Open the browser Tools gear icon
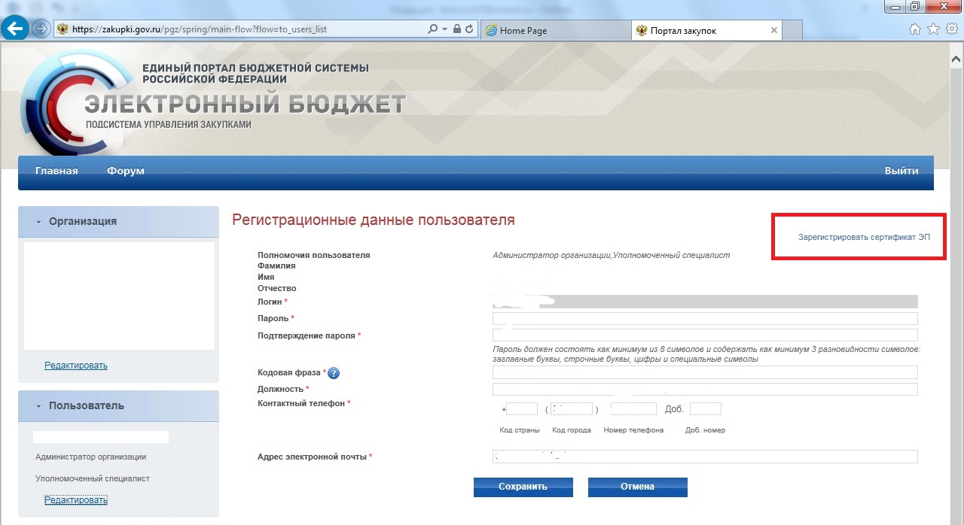964x525 pixels. pos(950,30)
